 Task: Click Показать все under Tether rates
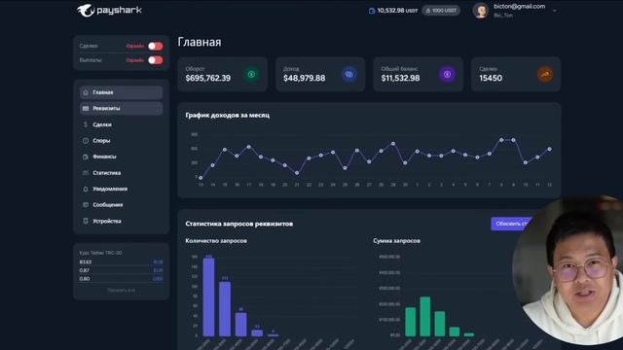[x=121, y=290]
